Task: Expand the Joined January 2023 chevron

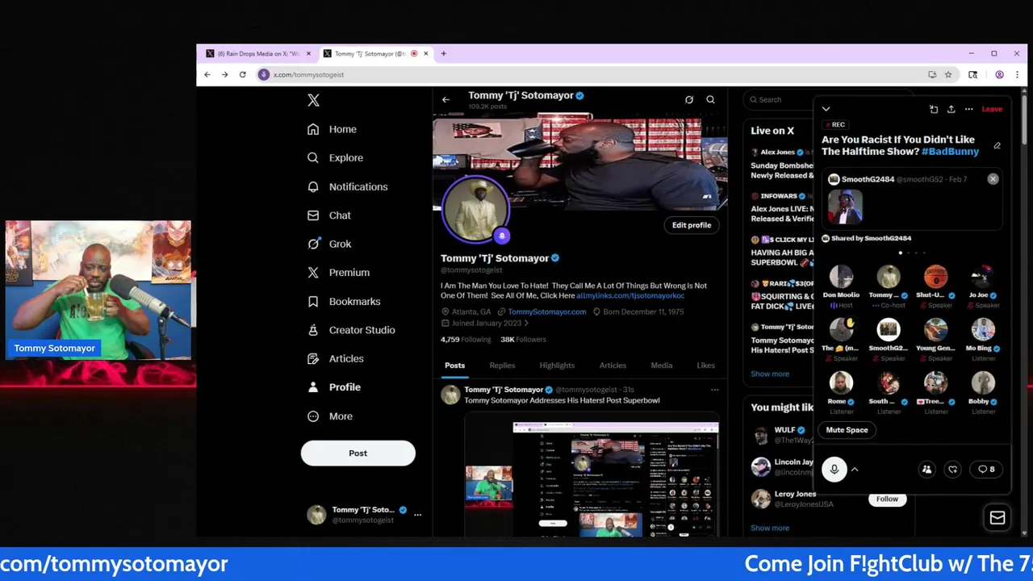Action: coord(526,324)
